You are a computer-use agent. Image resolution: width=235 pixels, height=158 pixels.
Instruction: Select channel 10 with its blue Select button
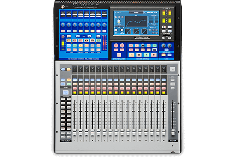[128, 80]
